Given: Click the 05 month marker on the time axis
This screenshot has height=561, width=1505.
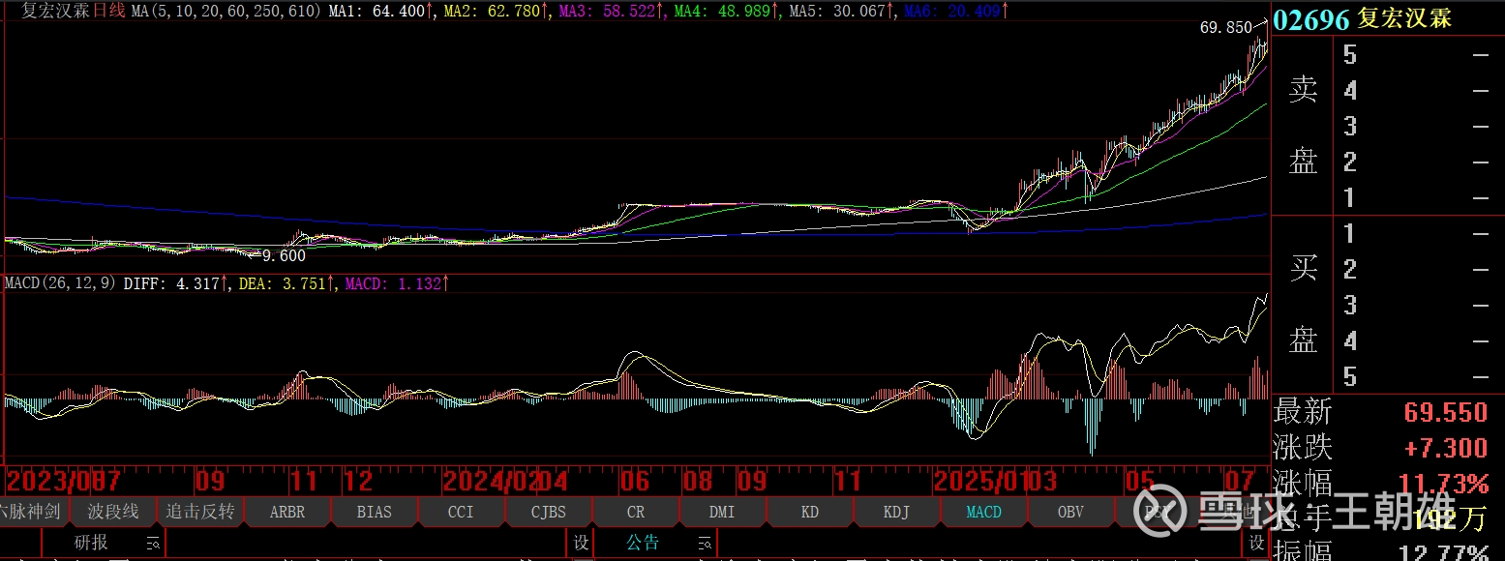Looking at the screenshot, I should pyautogui.click(x=1140, y=482).
